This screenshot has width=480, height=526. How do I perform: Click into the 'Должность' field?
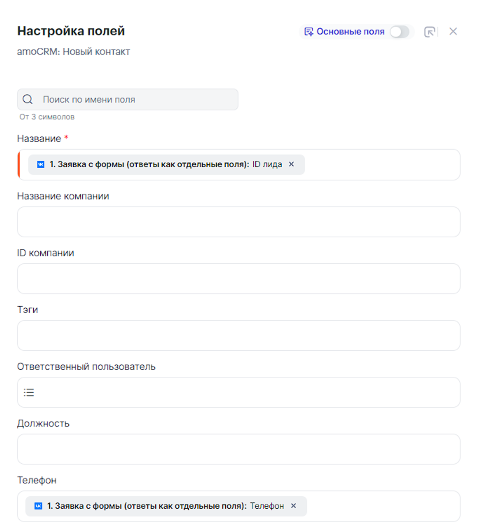point(239,449)
